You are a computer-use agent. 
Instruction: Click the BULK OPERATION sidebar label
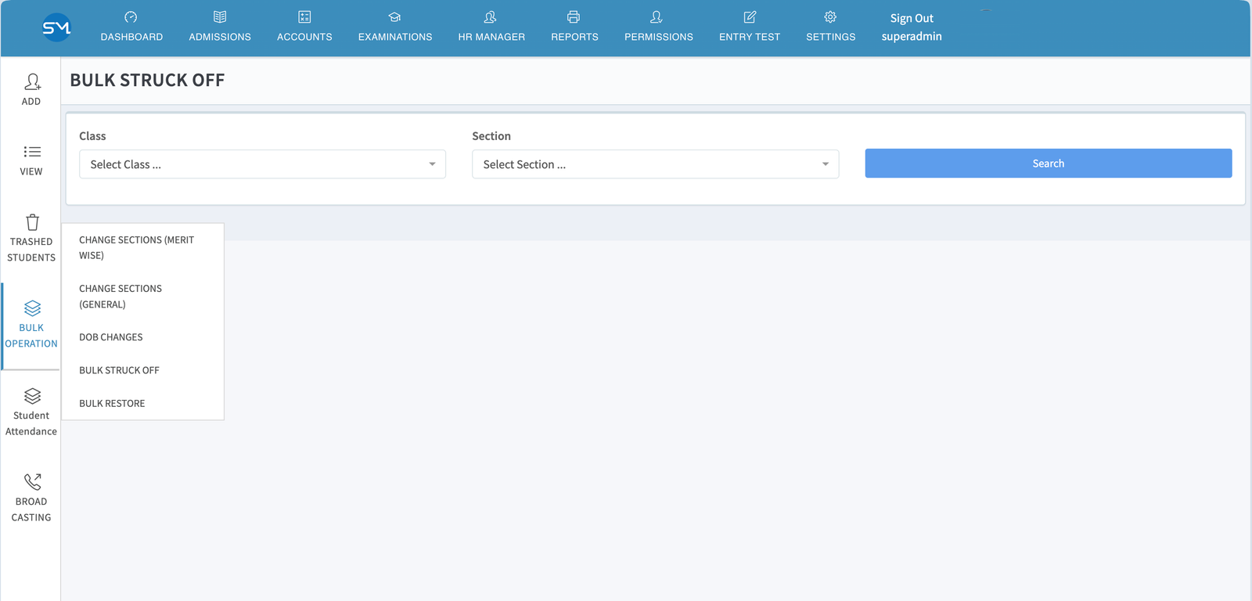[x=31, y=336]
